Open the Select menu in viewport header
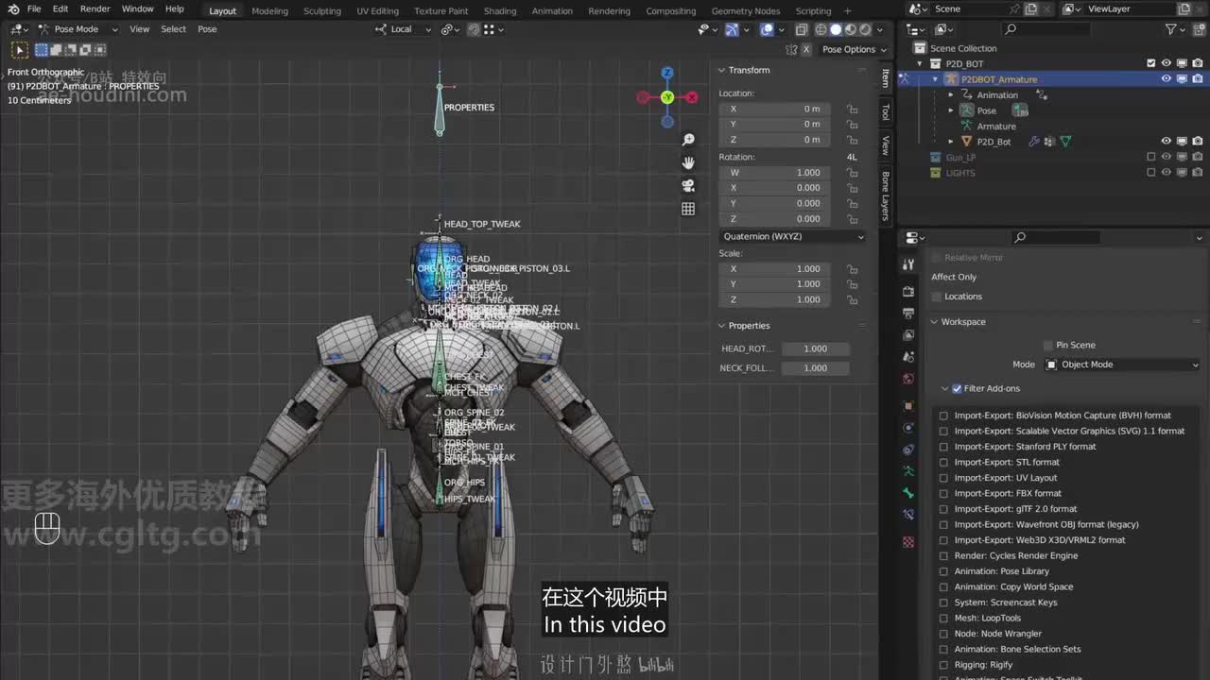1210x680 pixels. [x=173, y=29]
